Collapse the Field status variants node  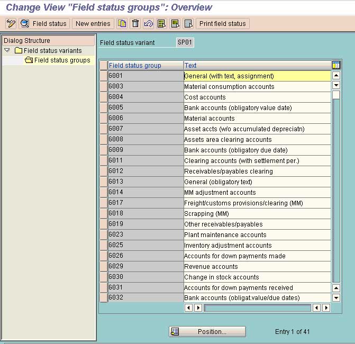[x=7, y=50]
